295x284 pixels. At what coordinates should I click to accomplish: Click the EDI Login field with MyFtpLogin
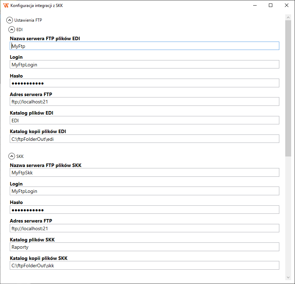coord(144,64)
